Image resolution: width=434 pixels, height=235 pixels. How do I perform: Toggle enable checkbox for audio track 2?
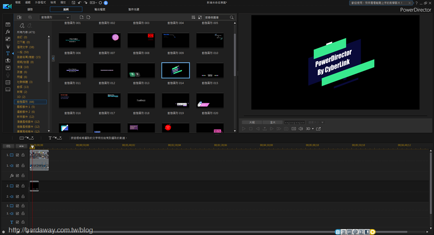[x=17, y=196]
